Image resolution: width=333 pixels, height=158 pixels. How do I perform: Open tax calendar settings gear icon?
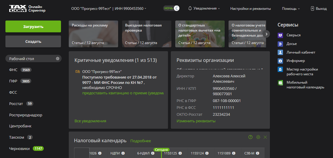pyautogui.click(x=258, y=137)
